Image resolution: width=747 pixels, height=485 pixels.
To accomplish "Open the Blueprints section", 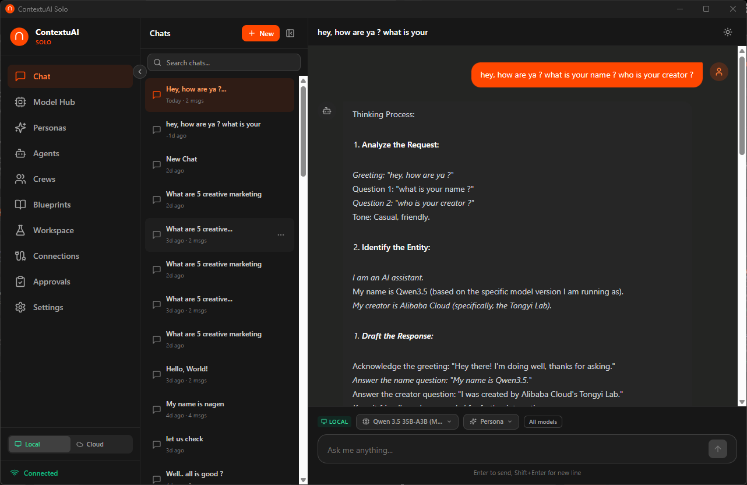I will pyautogui.click(x=53, y=205).
